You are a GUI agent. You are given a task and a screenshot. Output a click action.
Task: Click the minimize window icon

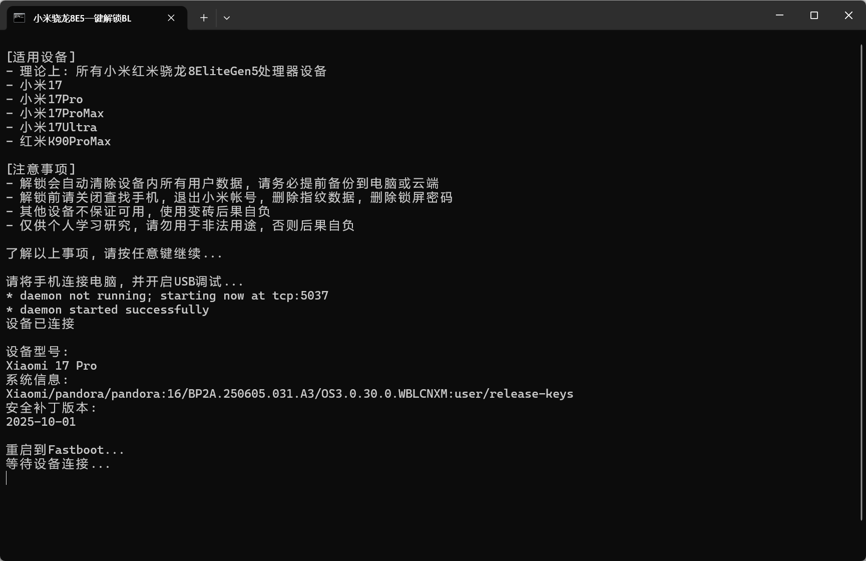point(779,15)
